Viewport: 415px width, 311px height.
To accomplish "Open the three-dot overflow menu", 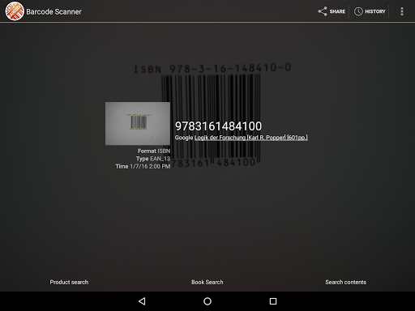I will [402, 11].
